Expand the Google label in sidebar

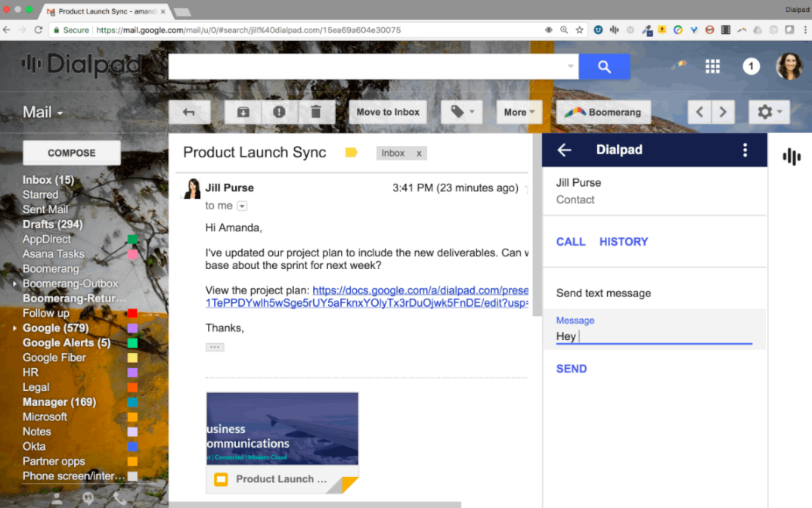pos(14,327)
